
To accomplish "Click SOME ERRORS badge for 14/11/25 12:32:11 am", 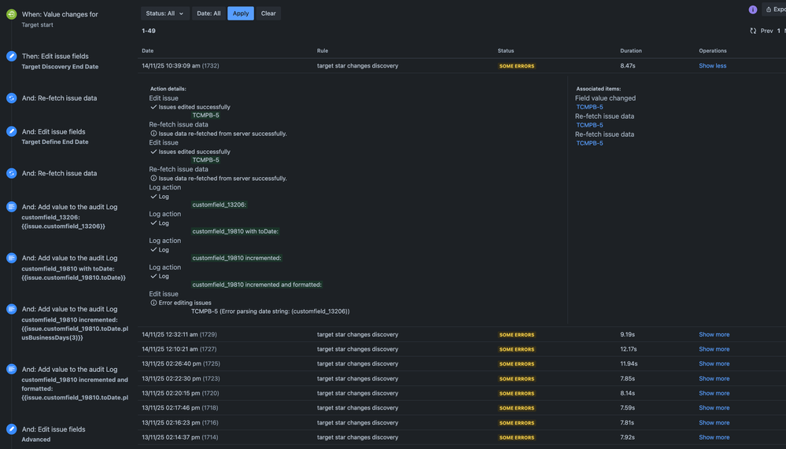I will (x=516, y=335).
